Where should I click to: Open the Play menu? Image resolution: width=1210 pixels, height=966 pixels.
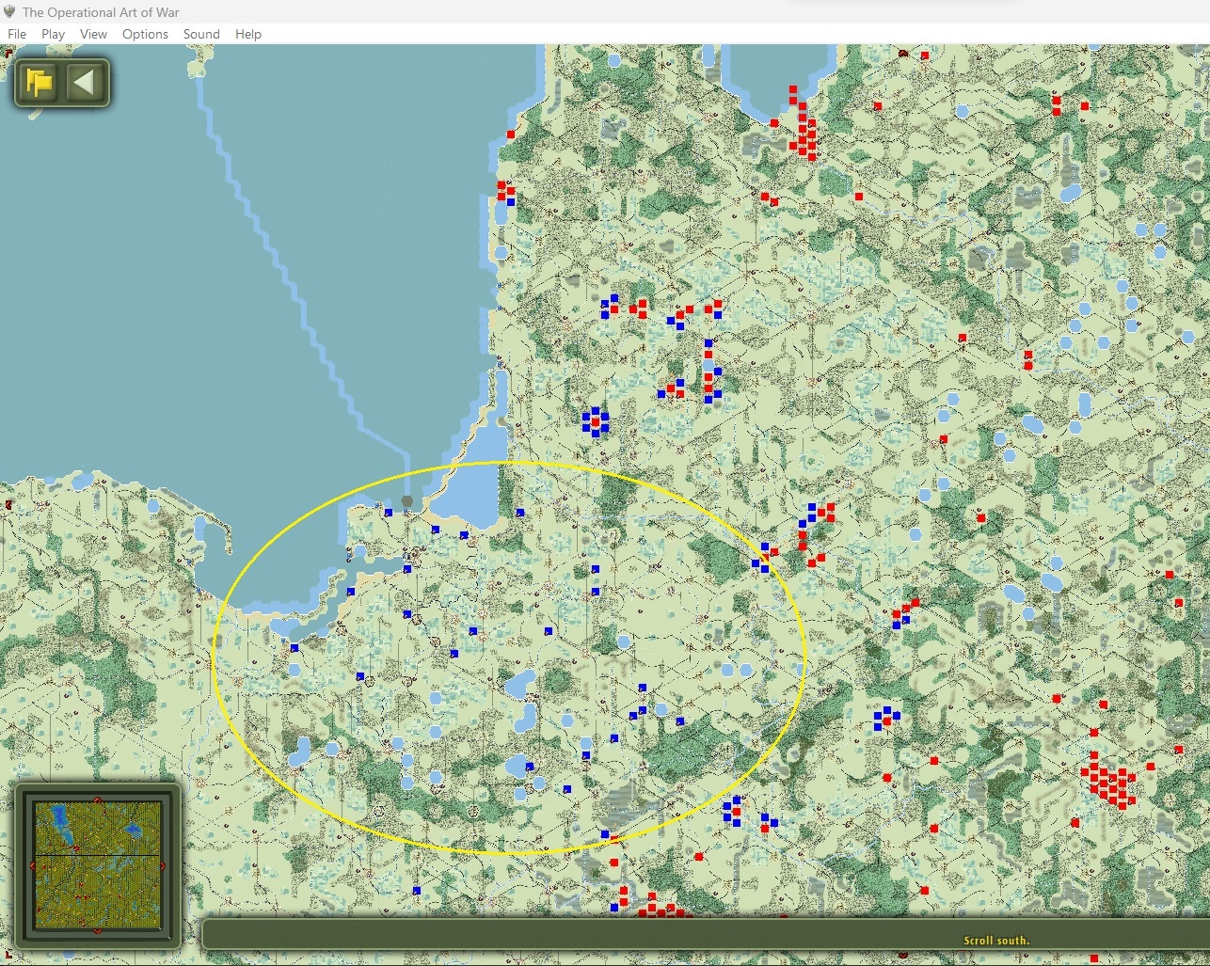point(53,34)
